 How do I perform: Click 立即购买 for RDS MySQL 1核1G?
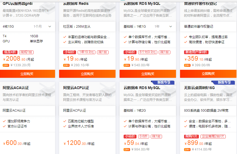click(x=148, y=74)
